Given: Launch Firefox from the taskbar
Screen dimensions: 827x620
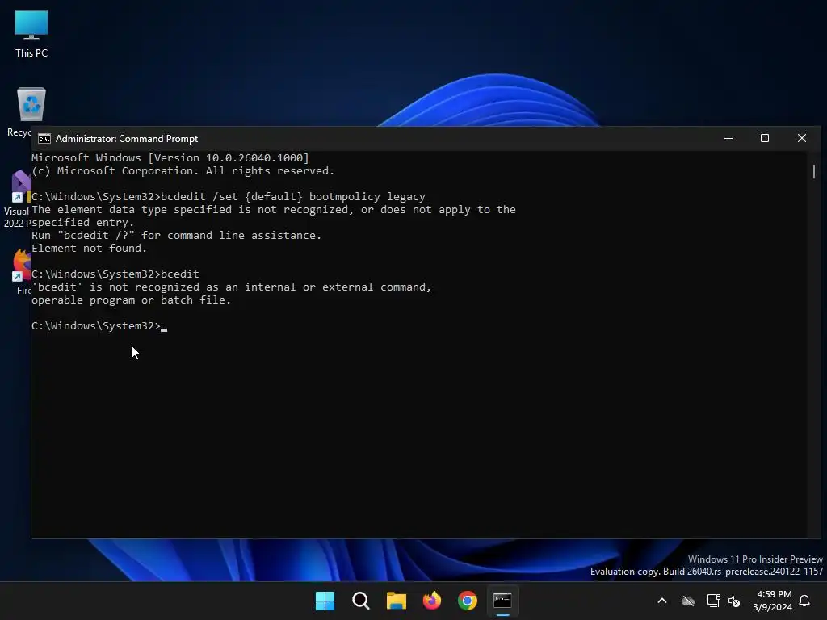Looking at the screenshot, I should [432, 601].
